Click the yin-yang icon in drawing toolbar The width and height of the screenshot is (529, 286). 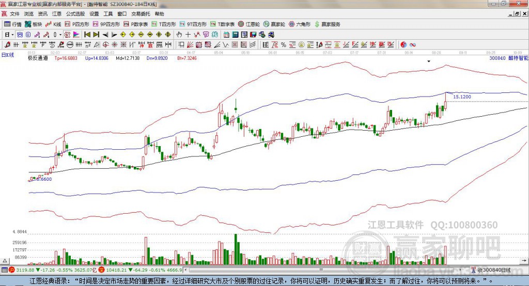(403, 45)
